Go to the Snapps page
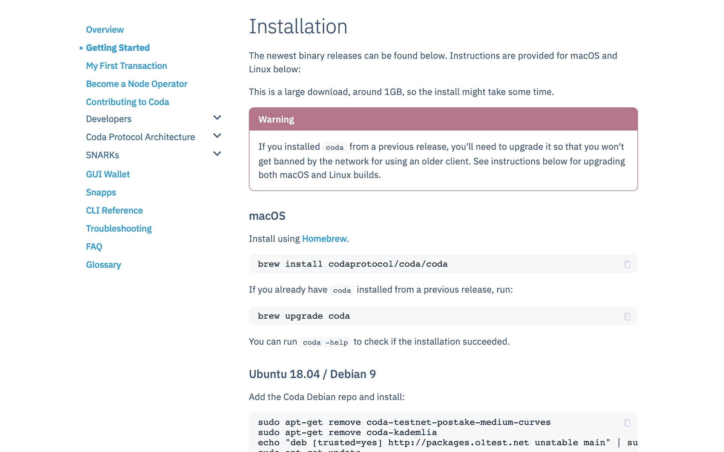724x452 pixels. 101,192
